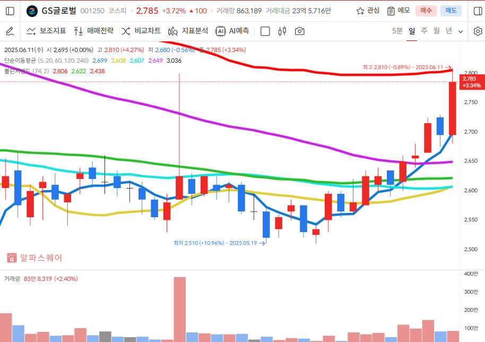Click the header price 2,785
This screenshot has width=485, height=342.
click(147, 11)
